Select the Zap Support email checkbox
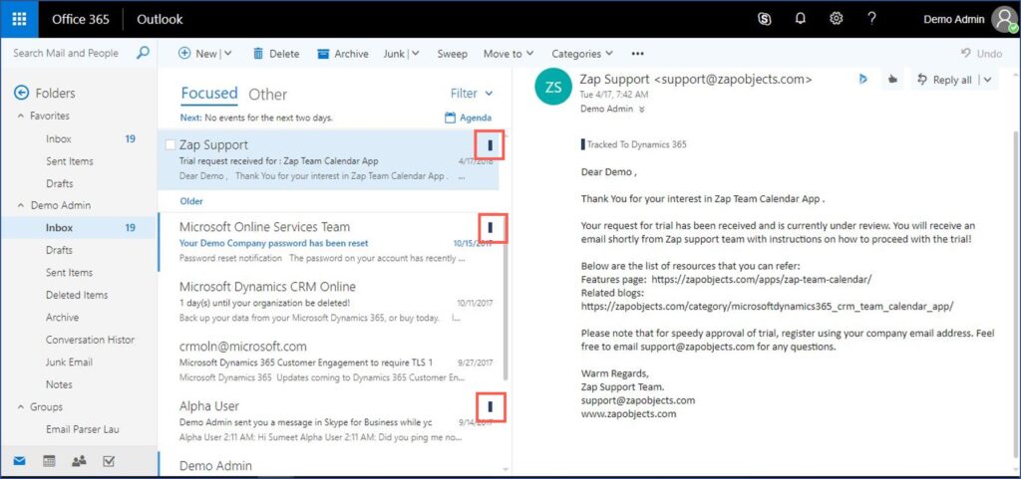 pyautogui.click(x=170, y=145)
